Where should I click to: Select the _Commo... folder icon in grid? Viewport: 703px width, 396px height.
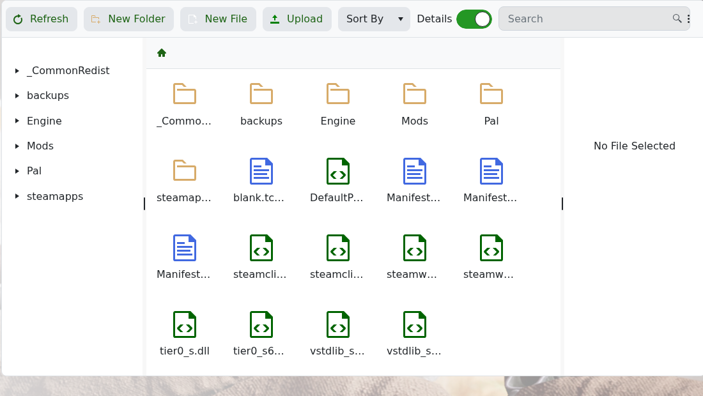[185, 94]
